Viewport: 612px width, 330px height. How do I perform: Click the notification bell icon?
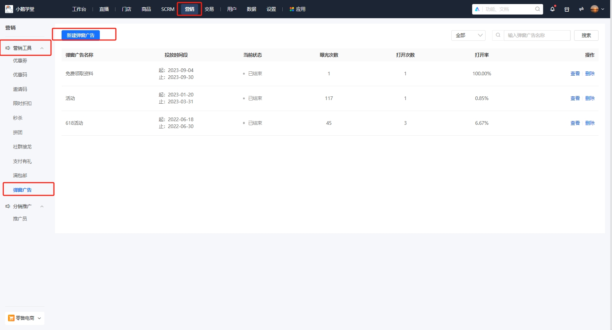(552, 9)
